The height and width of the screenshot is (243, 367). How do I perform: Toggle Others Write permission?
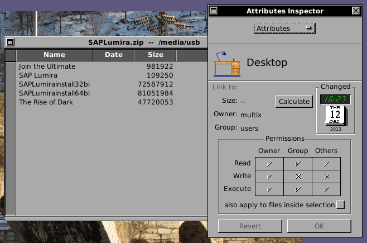tap(326, 177)
